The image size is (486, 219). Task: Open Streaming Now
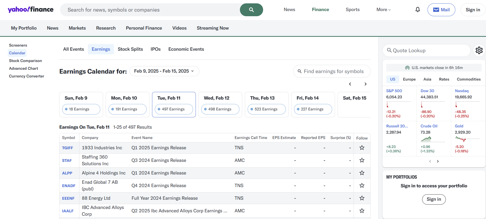[213, 28]
